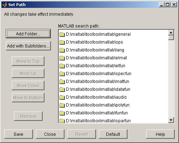The image size is (179, 143).
Task: Select path D:\matlab\toolbox\matlab\elfun
Action: point(96,66)
